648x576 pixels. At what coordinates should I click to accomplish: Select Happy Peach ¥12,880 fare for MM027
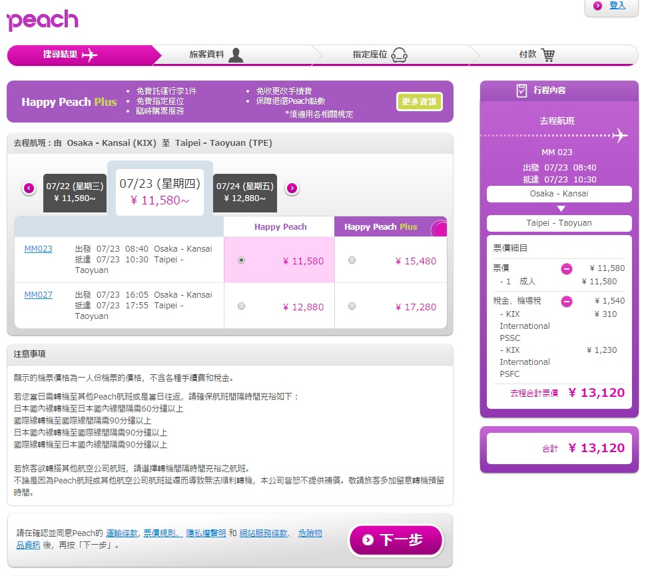[x=241, y=306]
